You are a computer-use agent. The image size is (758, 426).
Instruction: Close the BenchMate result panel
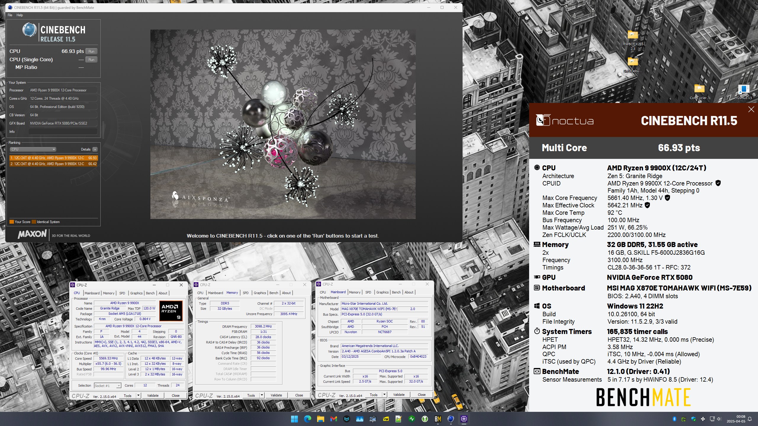(x=751, y=109)
